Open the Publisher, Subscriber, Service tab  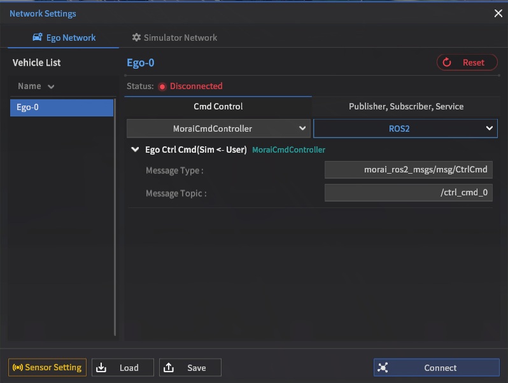[x=406, y=106]
